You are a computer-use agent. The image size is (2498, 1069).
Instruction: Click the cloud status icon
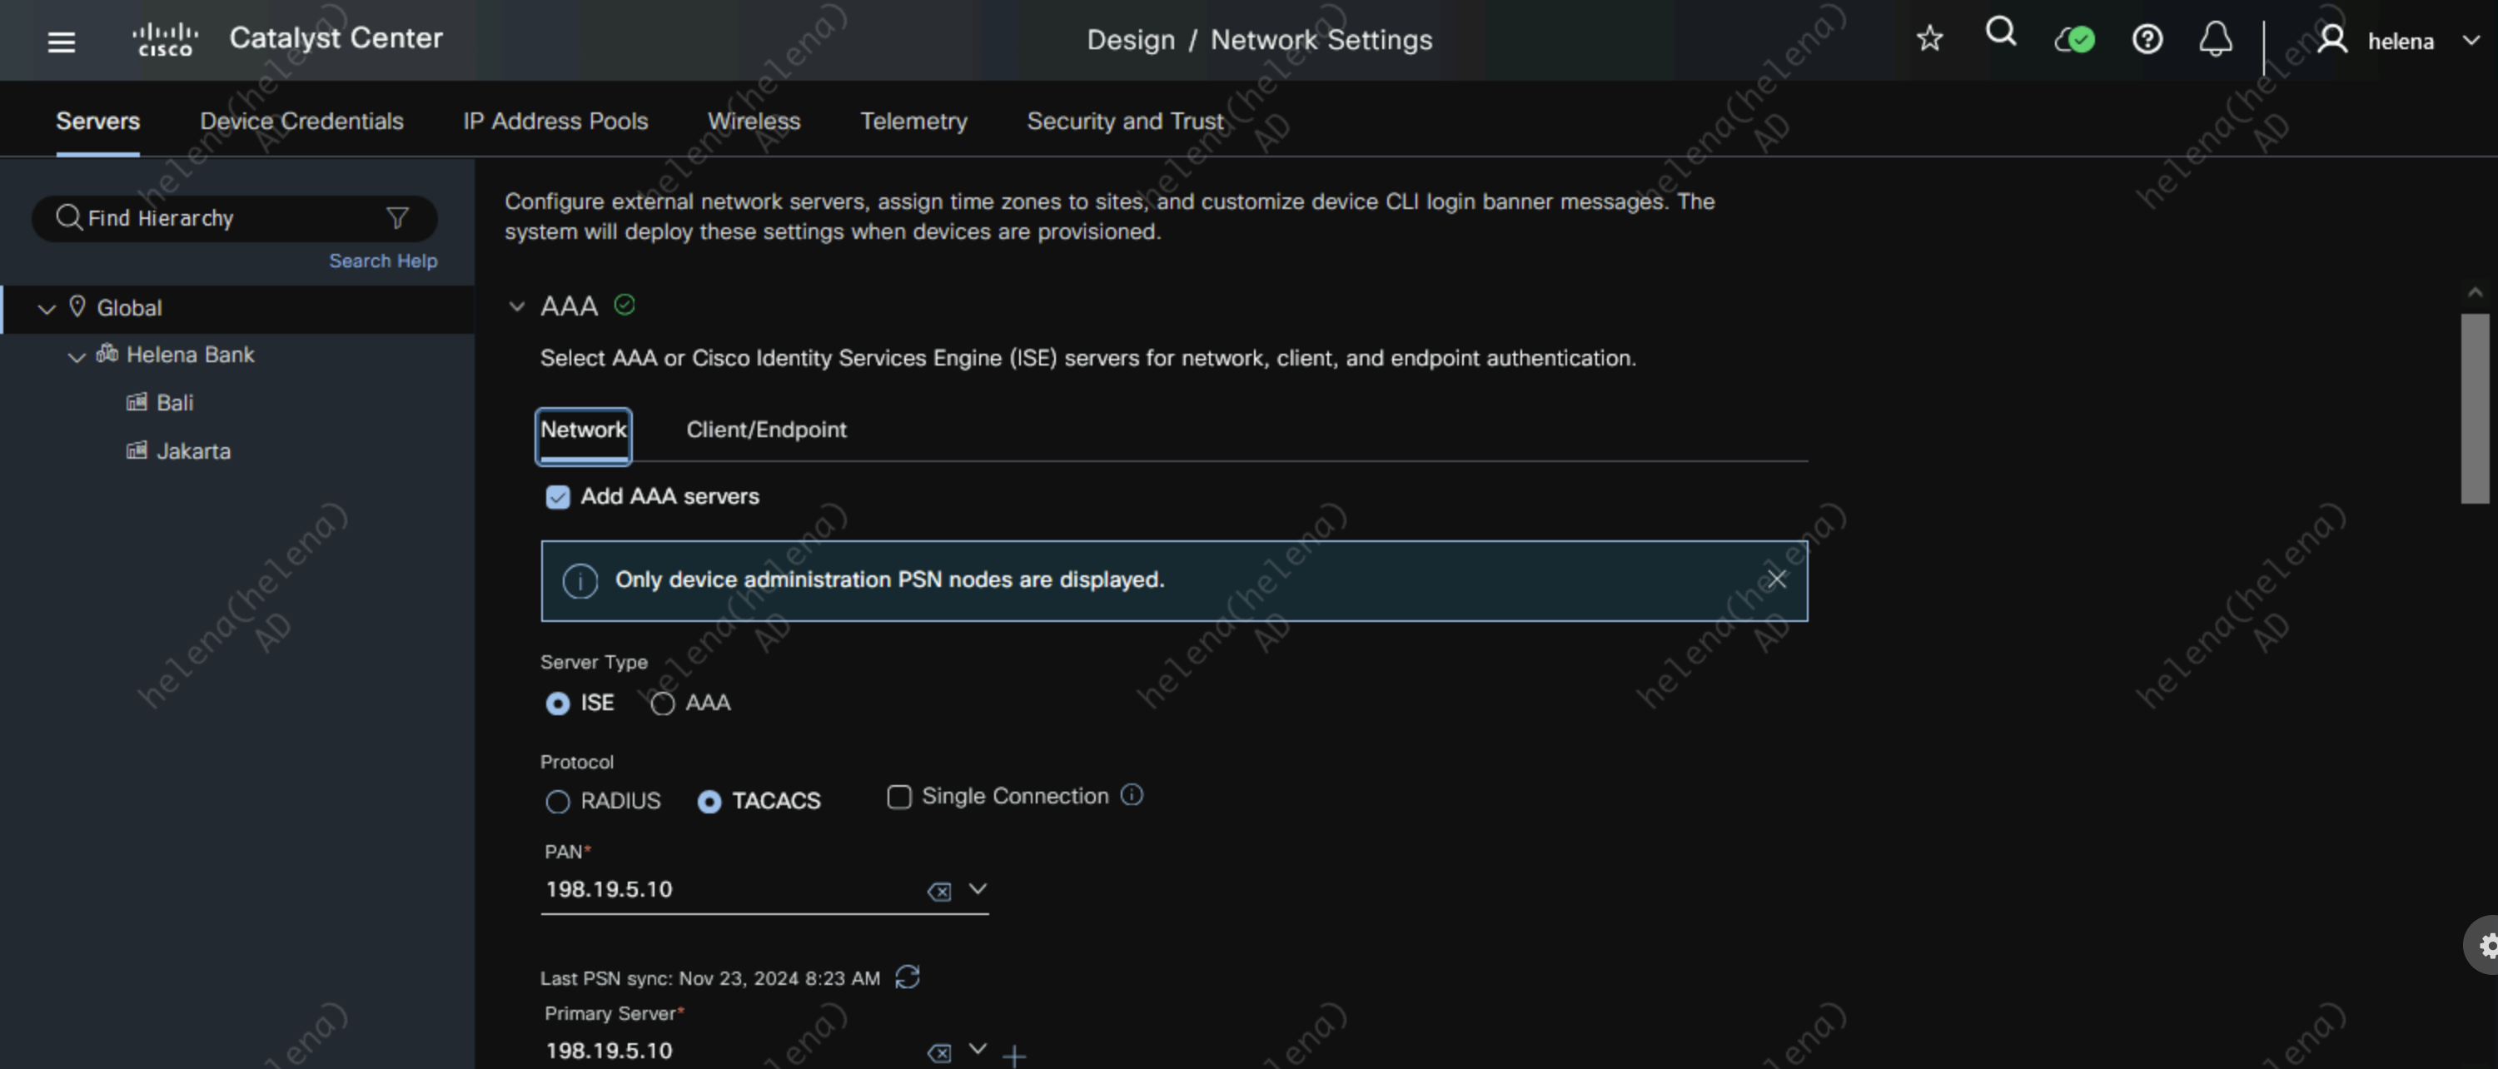pos(2074,40)
